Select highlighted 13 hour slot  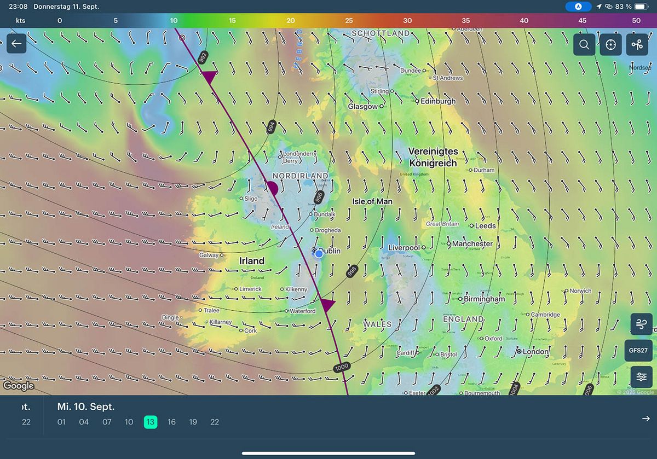tap(151, 422)
